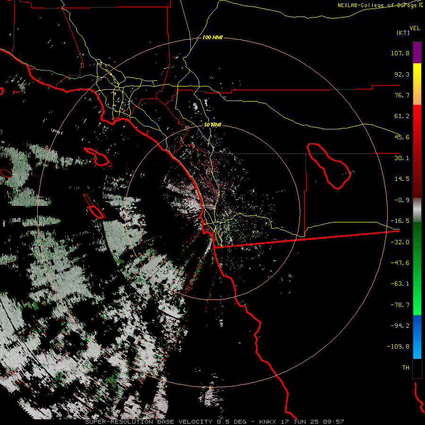Viewport: 425px width, 425px height.
Task: Click the red outlined lake east of radar
Action: click(x=329, y=166)
